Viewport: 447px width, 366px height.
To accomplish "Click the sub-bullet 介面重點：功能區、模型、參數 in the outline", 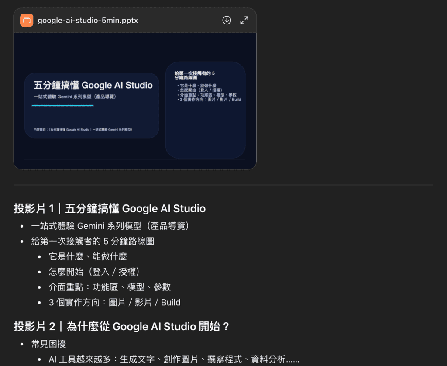I will 110,287.
